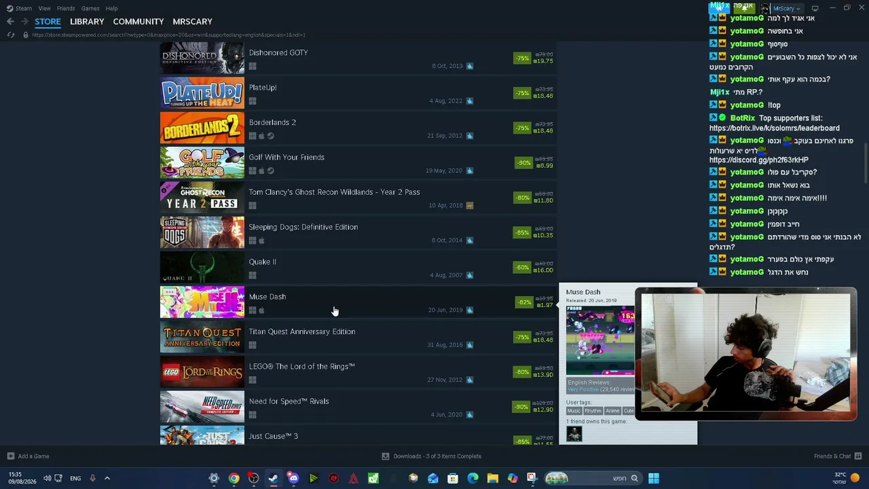Switch to the LIBRARY tab
This screenshot has height=489, width=869.
click(87, 22)
